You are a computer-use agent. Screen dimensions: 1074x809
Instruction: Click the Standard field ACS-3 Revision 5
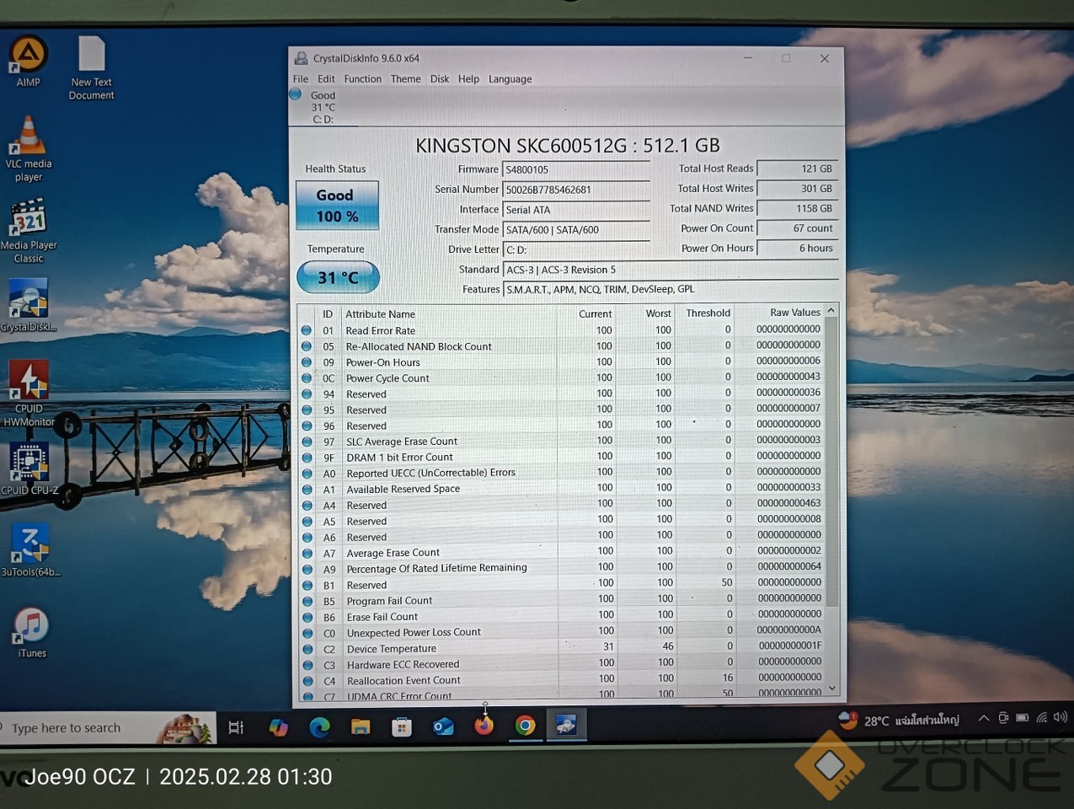point(671,270)
